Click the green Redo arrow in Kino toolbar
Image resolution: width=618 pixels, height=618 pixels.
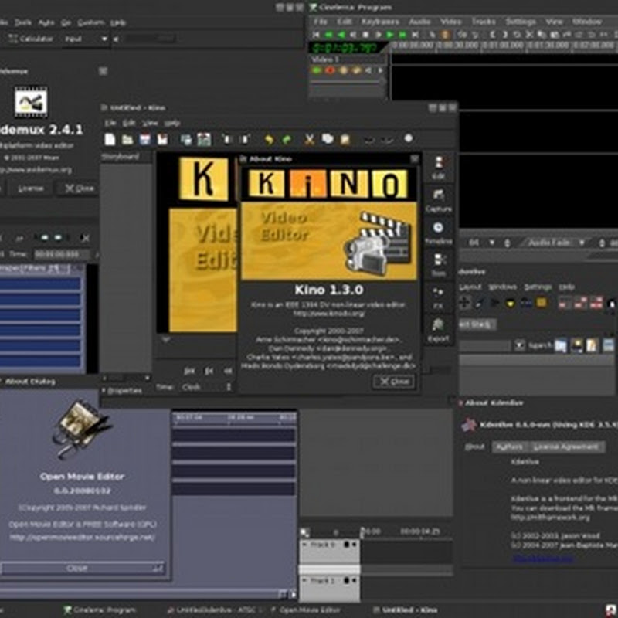pos(287,140)
